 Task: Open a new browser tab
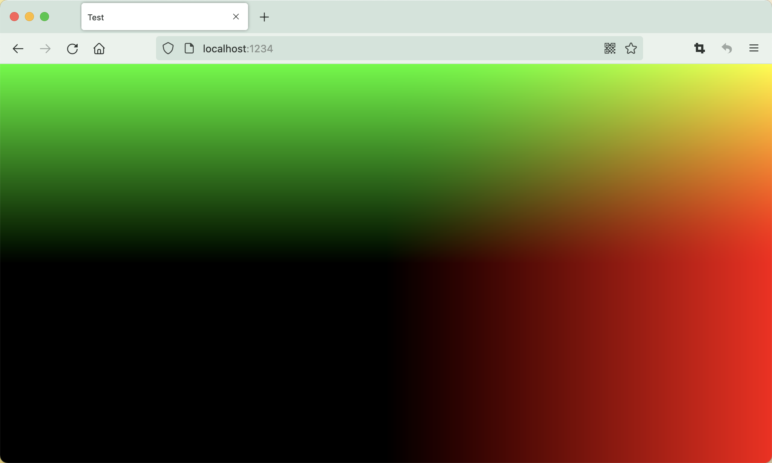264,17
